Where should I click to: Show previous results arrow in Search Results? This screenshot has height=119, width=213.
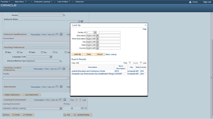(130, 62)
